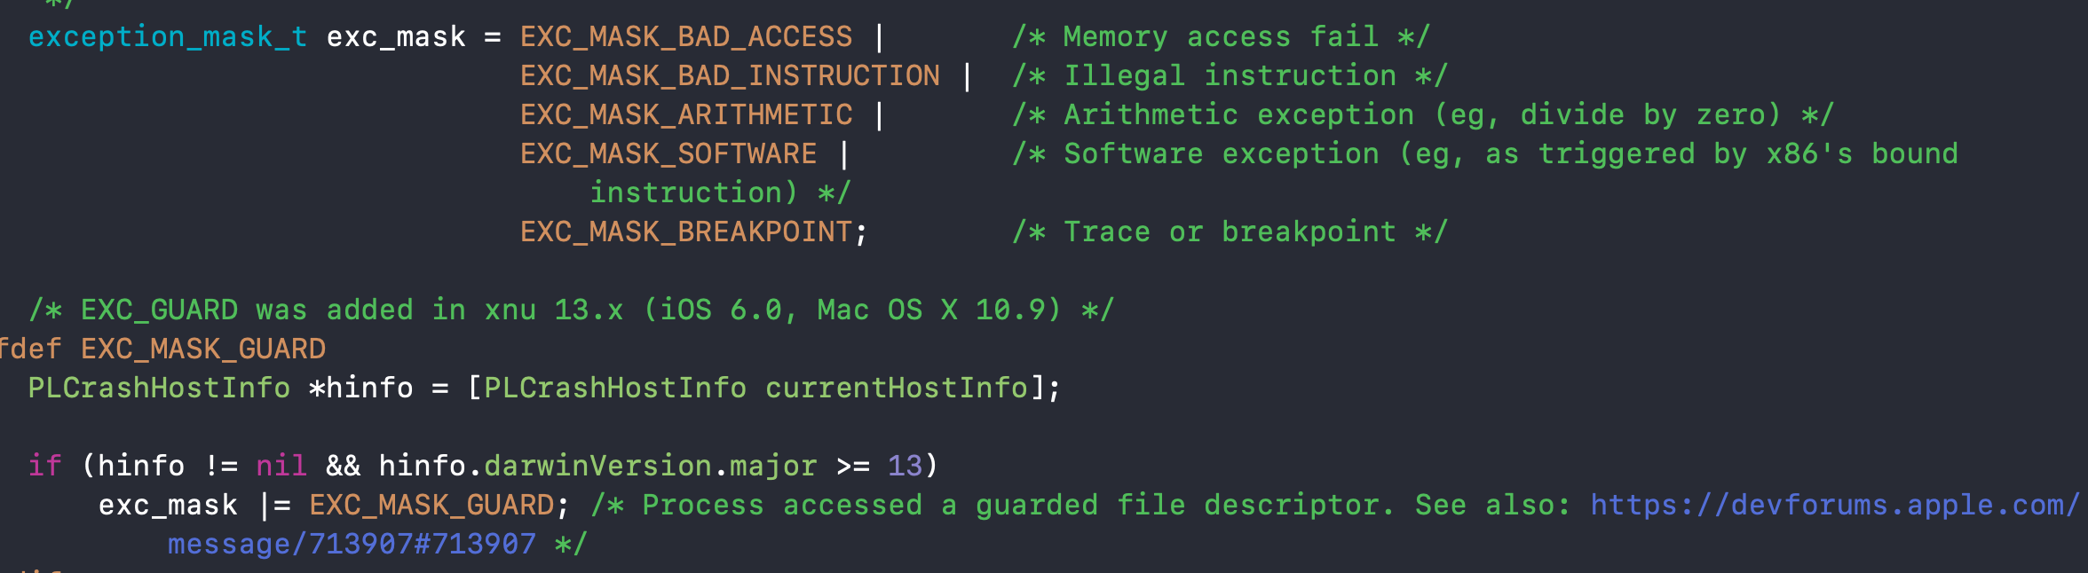
Task: Place cursor on EXC_MASK_BAD_ACCESS constant
Action: tap(686, 37)
